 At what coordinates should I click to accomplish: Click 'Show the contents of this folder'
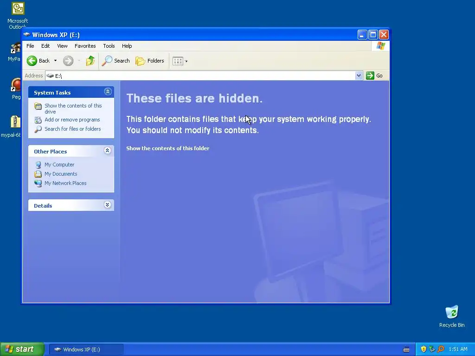tap(168, 148)
